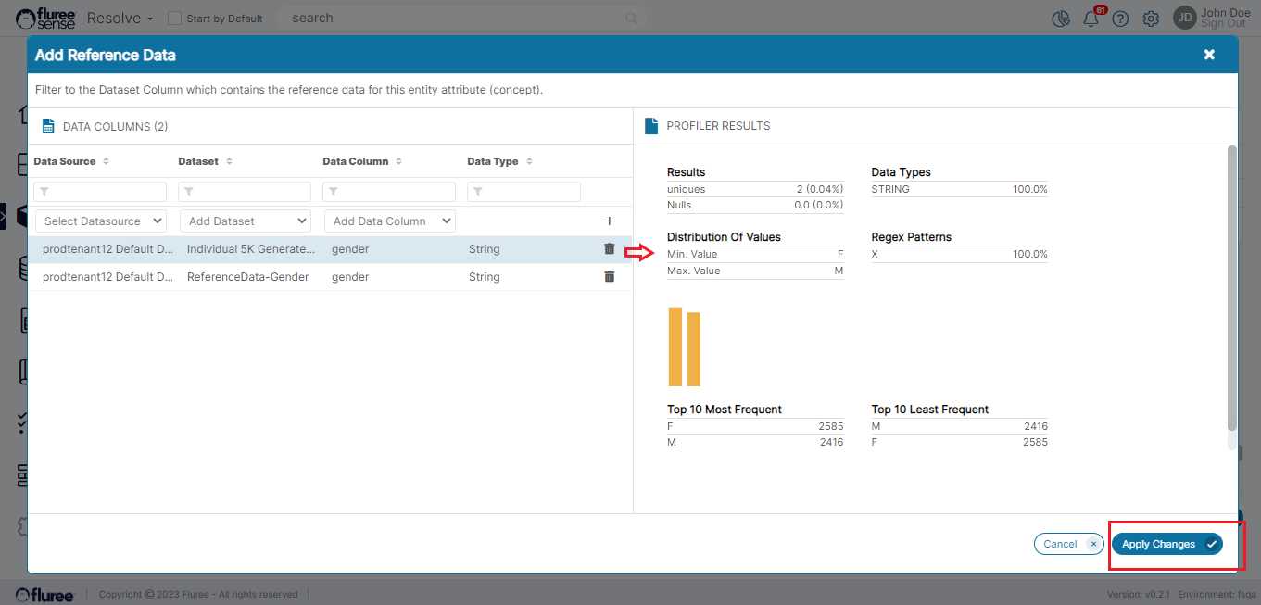
Task: Toggle the Start by Default checkbox
Action: click(174, 19)
